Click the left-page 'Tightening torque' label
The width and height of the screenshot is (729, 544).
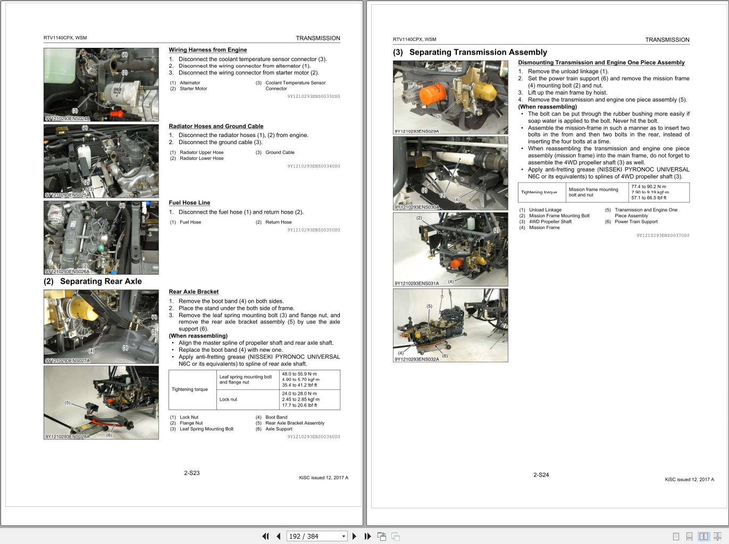click(x=190, y=389)
